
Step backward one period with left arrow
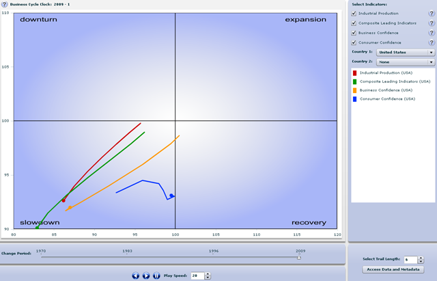click(x=136, y=276)
